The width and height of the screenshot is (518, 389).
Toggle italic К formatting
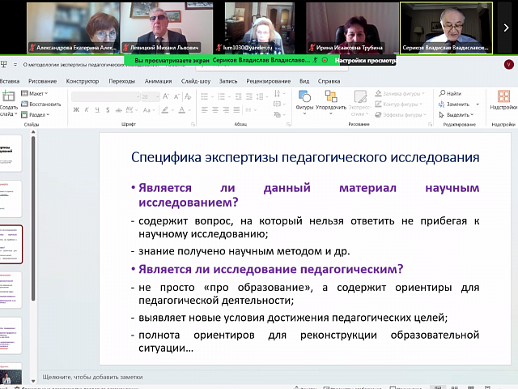[85, 109]
